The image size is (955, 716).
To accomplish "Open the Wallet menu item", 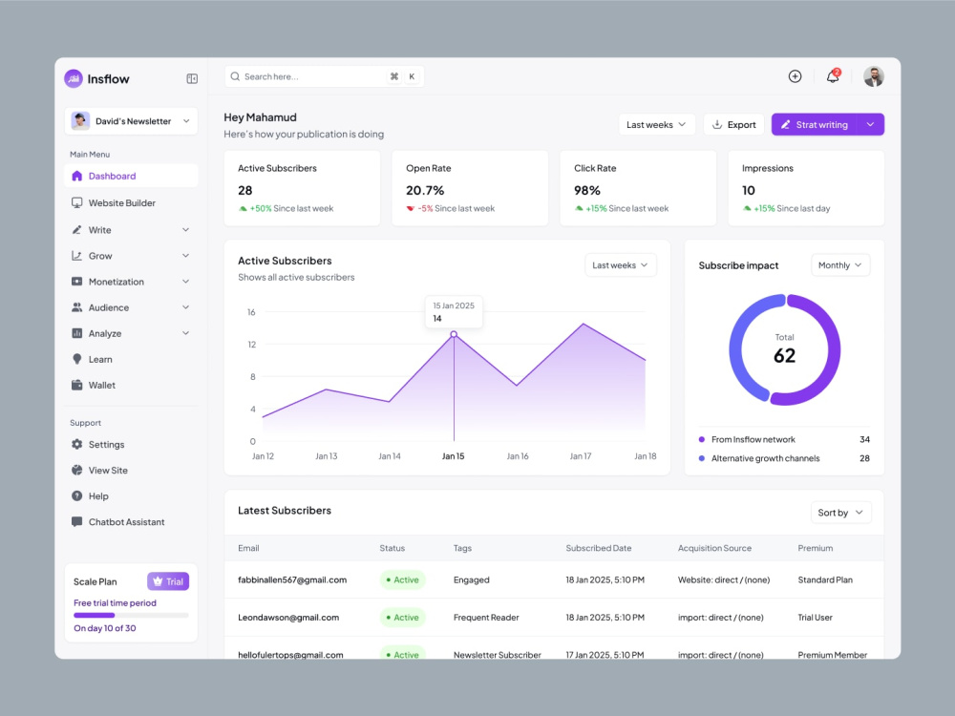I will tap(131, 385).
